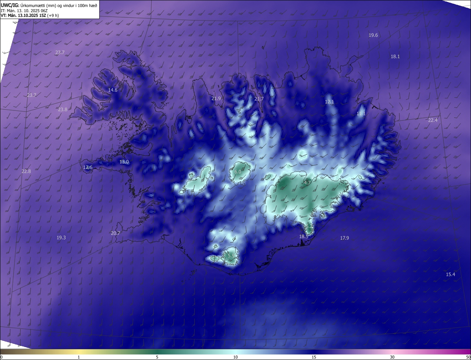Click the legend tick label 30
The height and width of the screenshot is (360, 471).
[x=392, y=357]
